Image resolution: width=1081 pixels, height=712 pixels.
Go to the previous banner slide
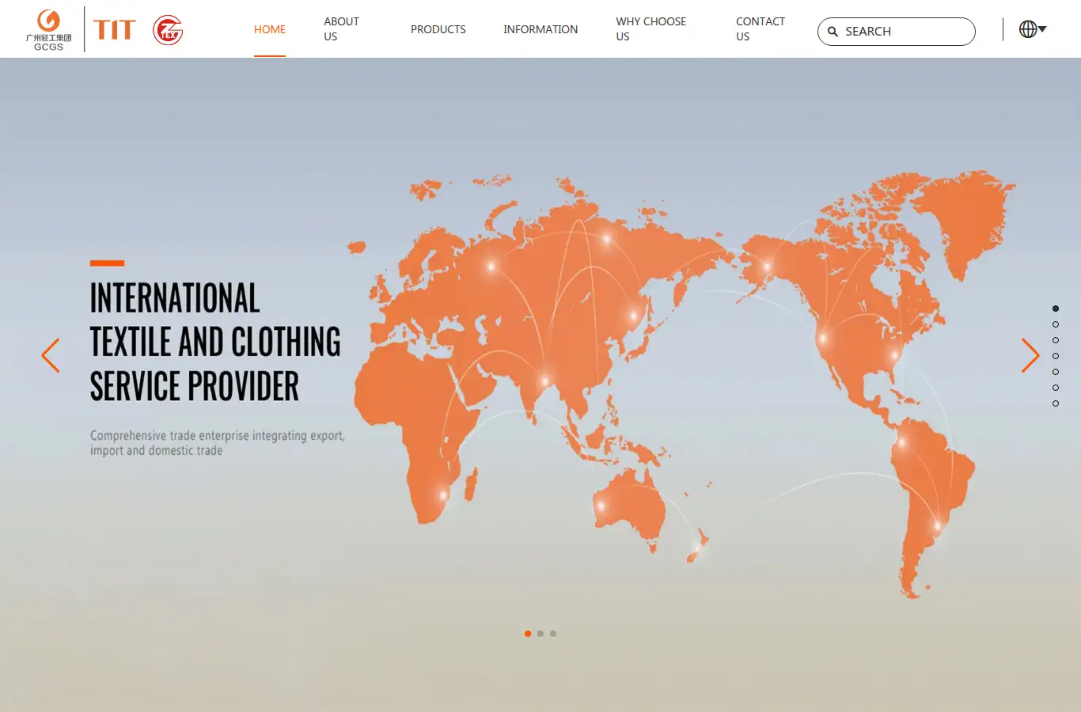click(x=51, y=355)
